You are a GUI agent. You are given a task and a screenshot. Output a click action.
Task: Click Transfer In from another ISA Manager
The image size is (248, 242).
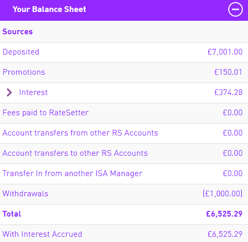pyautogui.click(x=72, y=173)
